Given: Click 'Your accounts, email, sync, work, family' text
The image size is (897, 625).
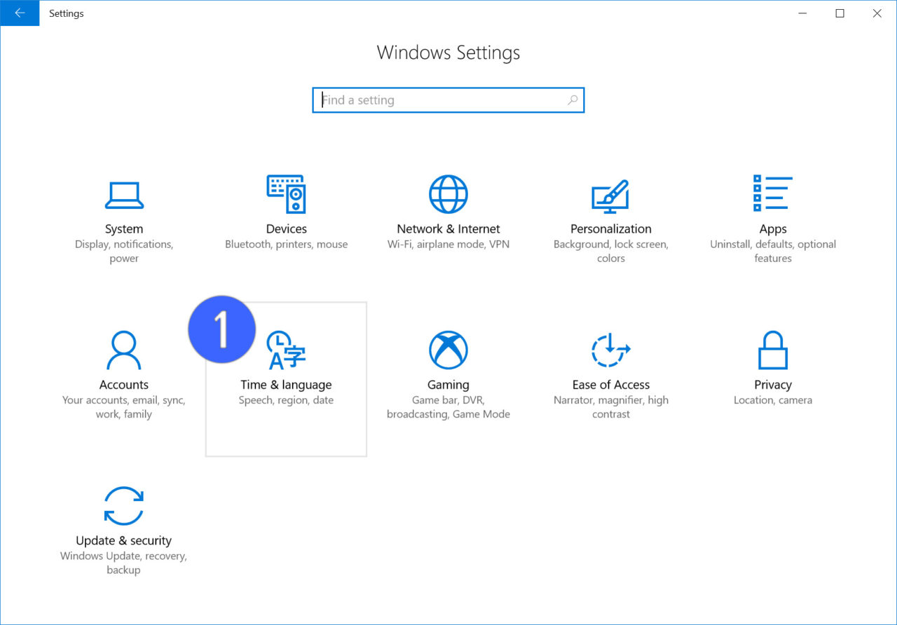Looking at the screenshot, I should 124,407.
